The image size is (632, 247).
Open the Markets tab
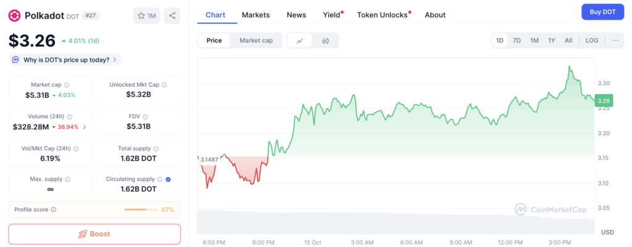(x=256, y=15)
